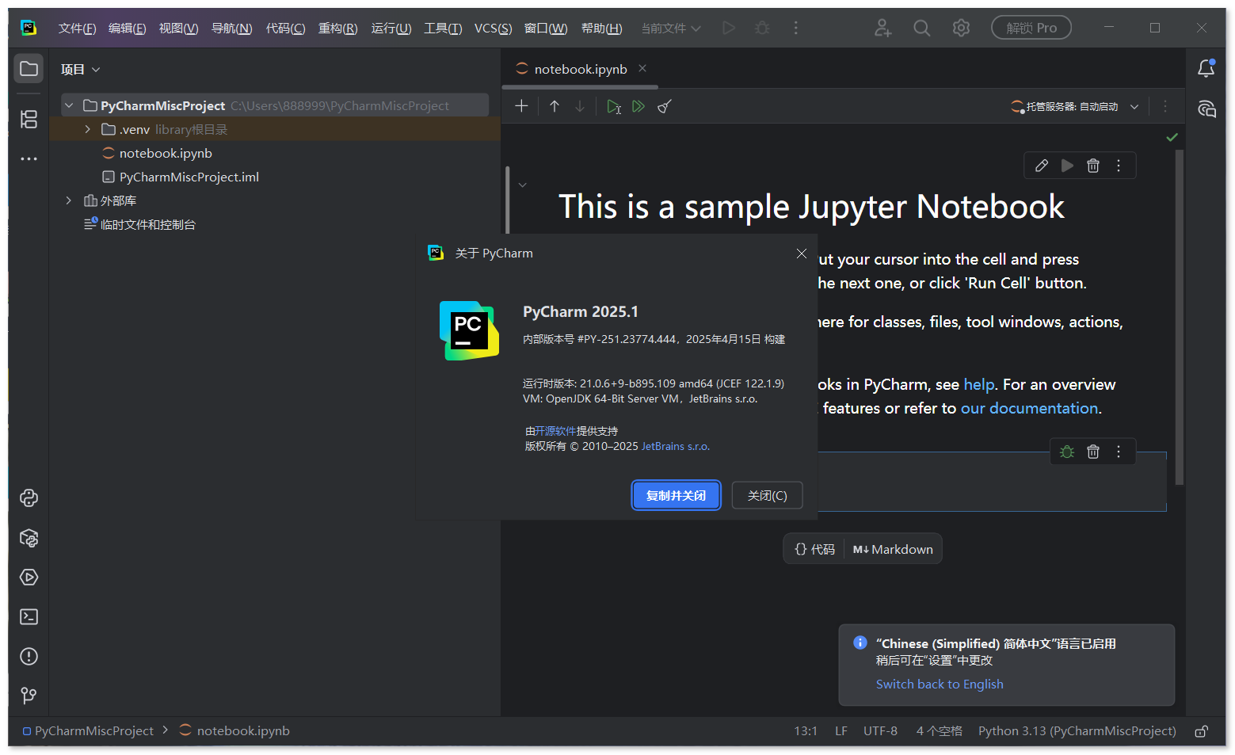
Task: Delete the markdown cell with trash icon
Action: [x=1093, y=166]
